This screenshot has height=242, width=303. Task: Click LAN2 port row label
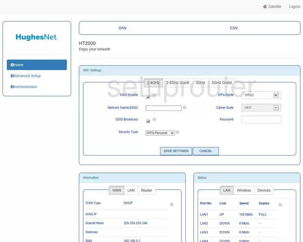(204, 223)
